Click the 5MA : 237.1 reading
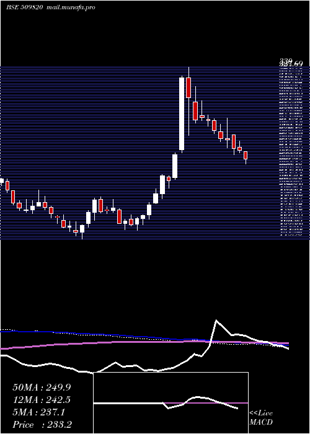This screenshot has height=434, width=310. click(38, 412)
